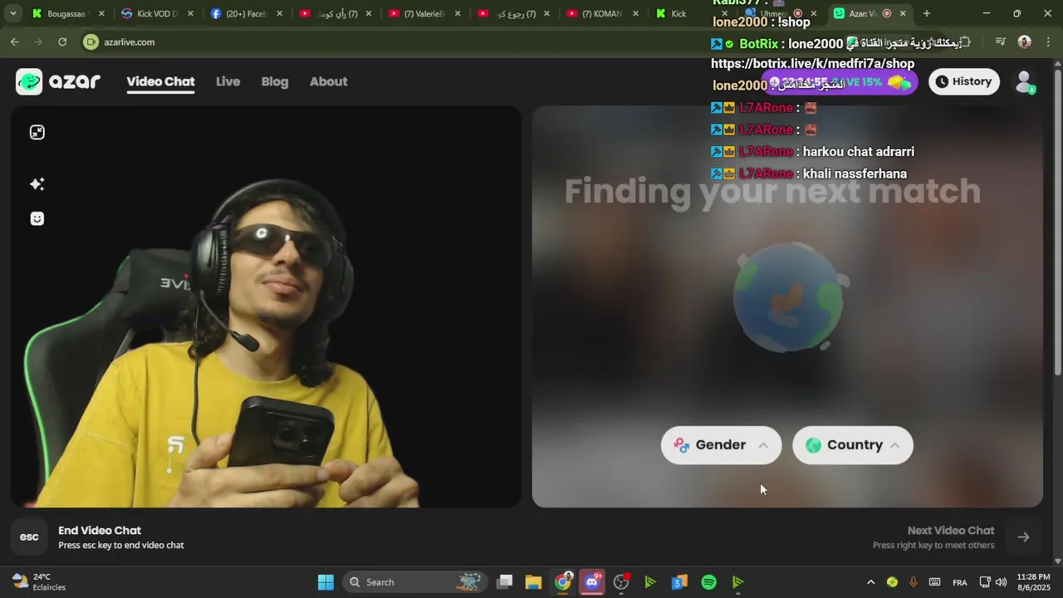Image resolution: width=1063 pixels, height=598 pixels.
Task: Open the profile avatar icon in Azar
Action: (x=1024, y=81)
